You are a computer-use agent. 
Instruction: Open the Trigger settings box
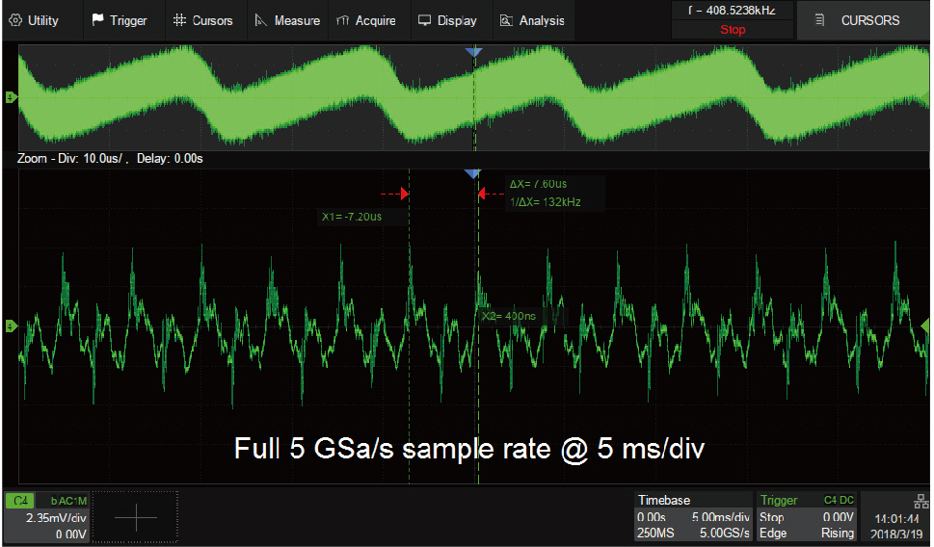click(808, 516)
